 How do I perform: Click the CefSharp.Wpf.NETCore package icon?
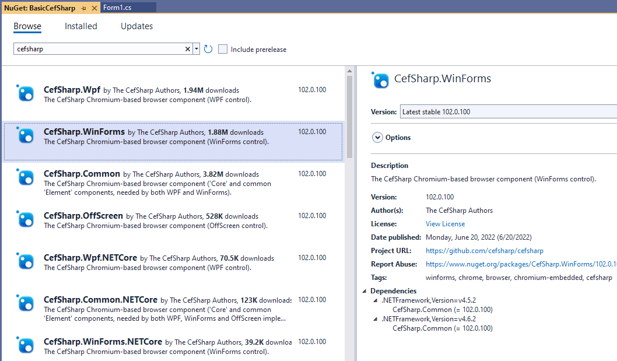25,261
